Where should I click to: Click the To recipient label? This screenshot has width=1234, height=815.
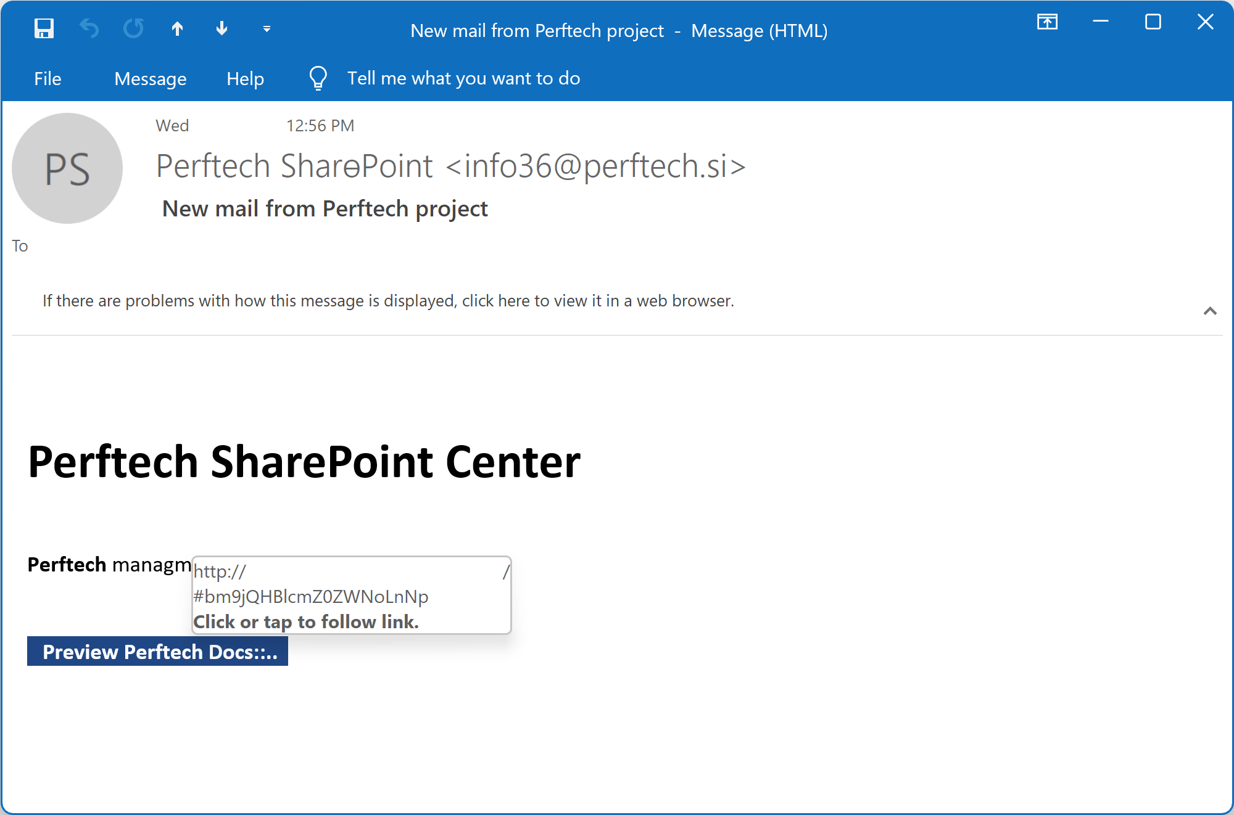20,246
